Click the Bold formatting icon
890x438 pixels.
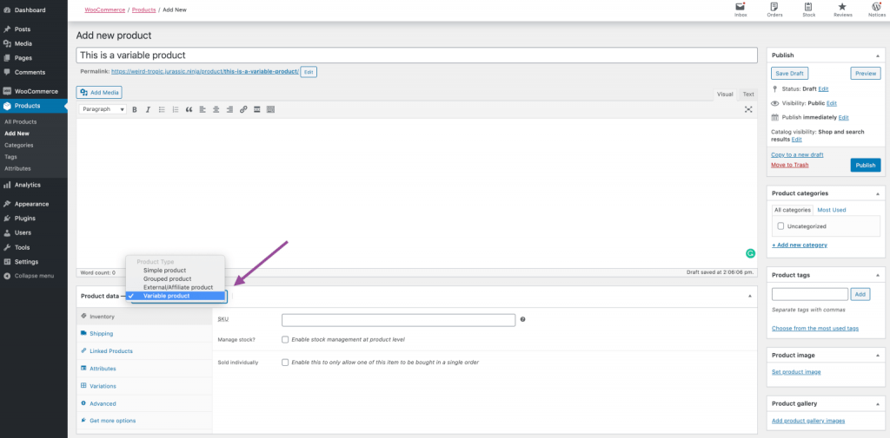click(135, 109)
